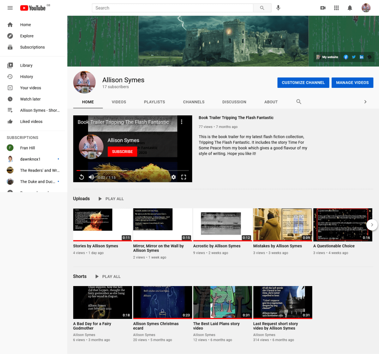Open the YouTube apps grid icon

click(336, 8)
